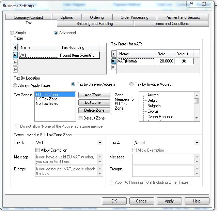Open the Payment and Security tab
The image size is (218, 211).
tap(183, 17)
